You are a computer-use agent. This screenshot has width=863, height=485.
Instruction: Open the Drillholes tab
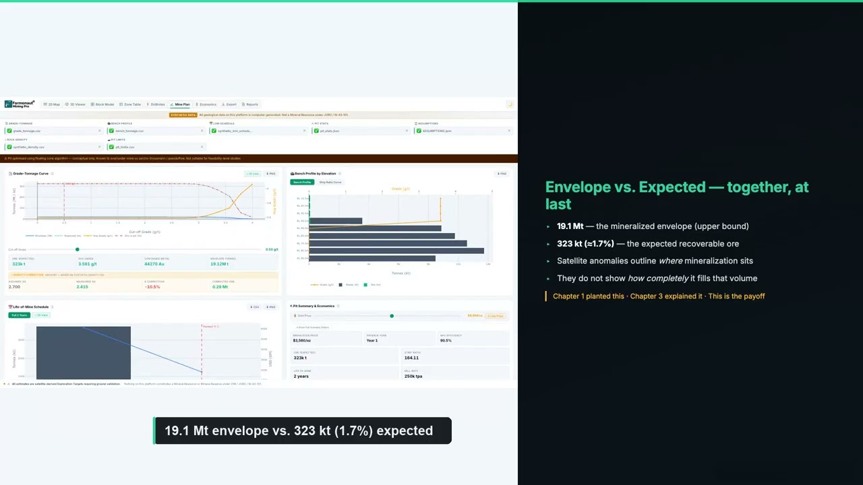[x=156, y=104]
